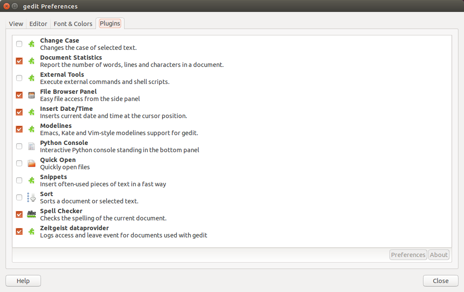Click the plugin Preferences button

pyautogui.click(x=408, y=255)
